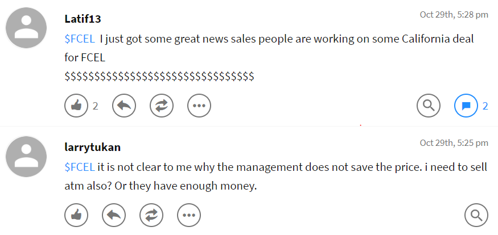Click $FCEL ticker in Latif13's post
This screenshot has width=498, height=235.
(80, 39)
